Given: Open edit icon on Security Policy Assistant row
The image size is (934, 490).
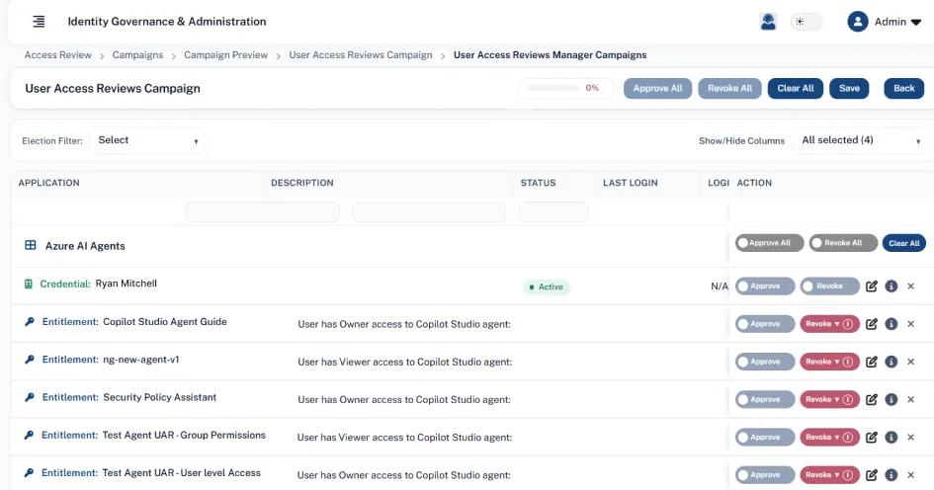Looking at the screenshot, I should [872, 399].
